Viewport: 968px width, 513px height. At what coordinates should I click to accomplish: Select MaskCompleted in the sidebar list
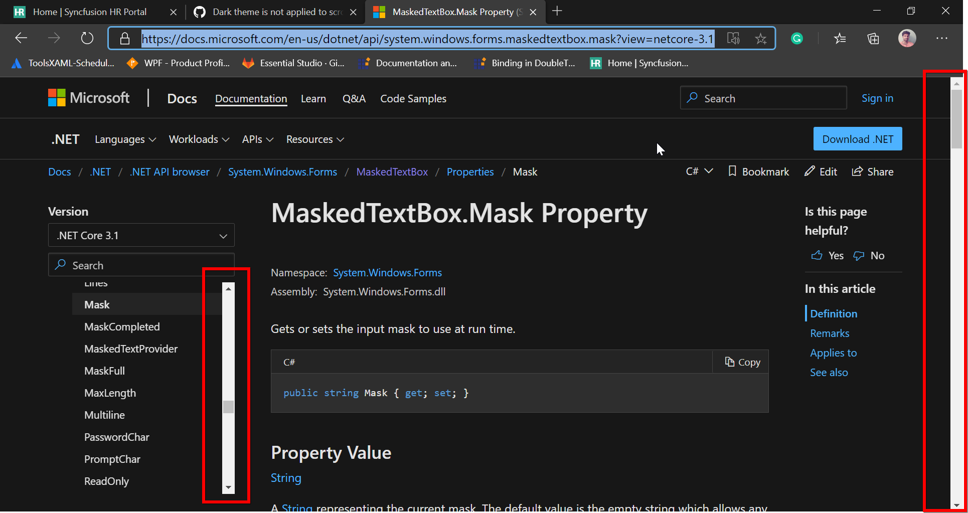pyautogui.click(x=122, y=326)
